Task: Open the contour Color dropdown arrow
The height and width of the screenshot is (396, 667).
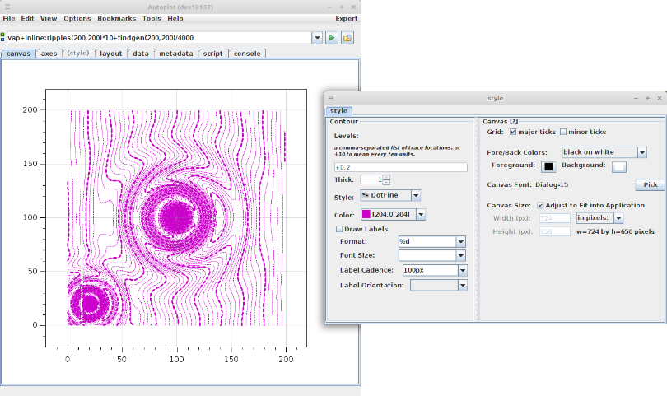Action: [421, 215]
